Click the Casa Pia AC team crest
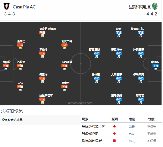 pyautogui.click(x=6, y=6)
